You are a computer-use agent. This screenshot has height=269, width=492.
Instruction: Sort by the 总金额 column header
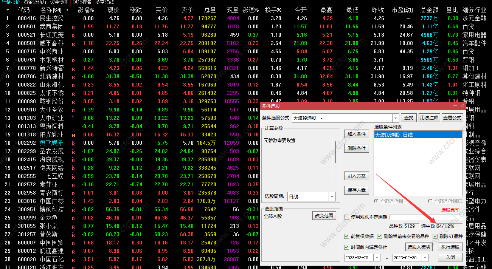[x=429, y=10]
